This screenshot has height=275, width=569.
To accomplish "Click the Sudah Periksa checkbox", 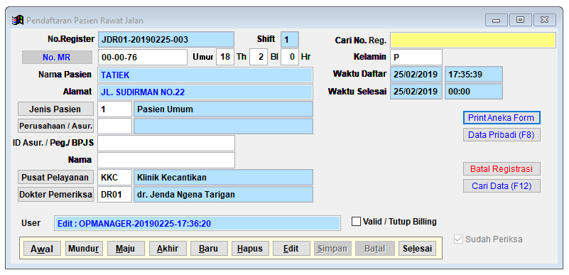I will tap(459, 239).
